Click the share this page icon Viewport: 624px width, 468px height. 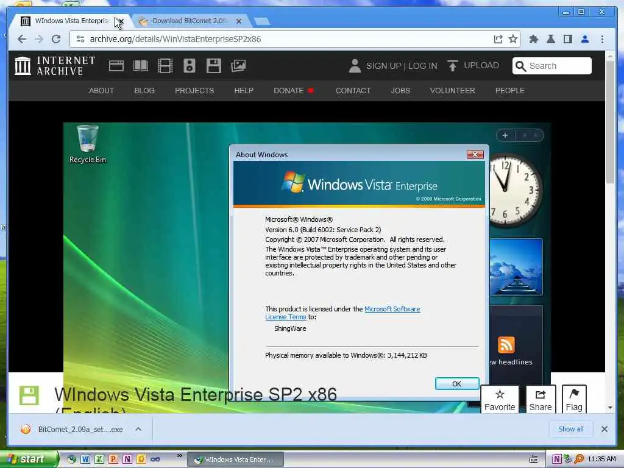498,39
